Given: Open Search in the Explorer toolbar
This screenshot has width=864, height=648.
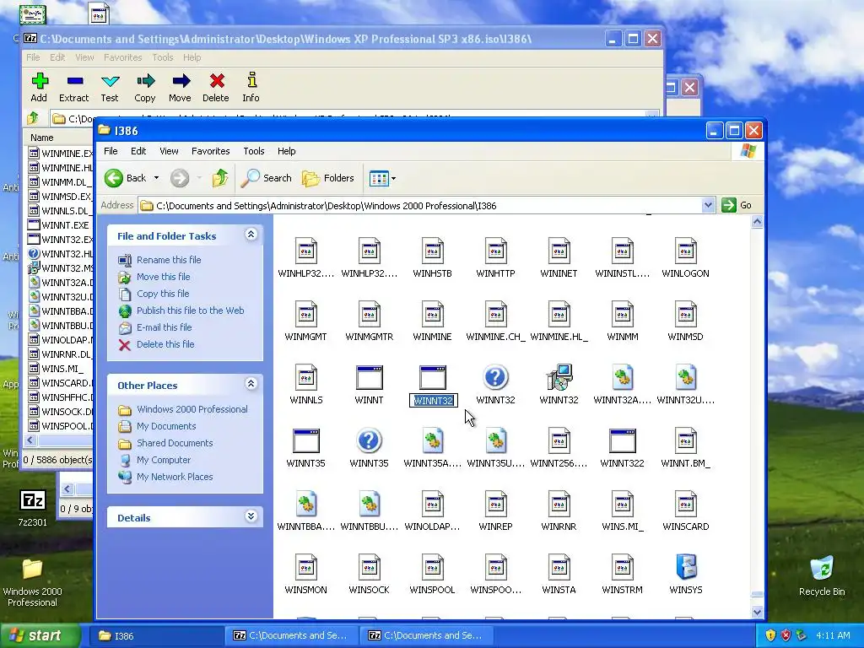Looking at the screenshot, I should (x=267, y=178).
